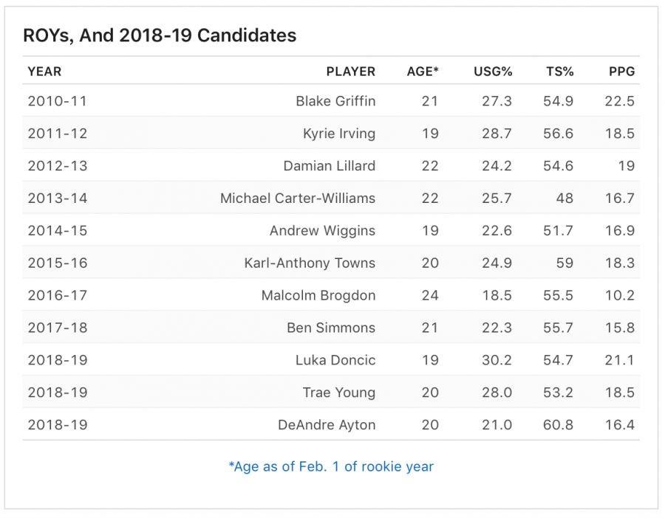Sort by the PLAYER column header
The height and width of the screenshot is (518, 665).
coord(350,72)
